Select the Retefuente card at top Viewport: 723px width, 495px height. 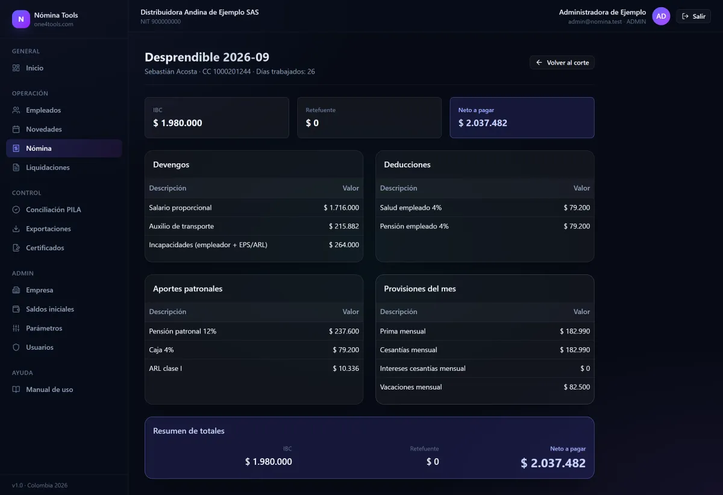[369, 118]
